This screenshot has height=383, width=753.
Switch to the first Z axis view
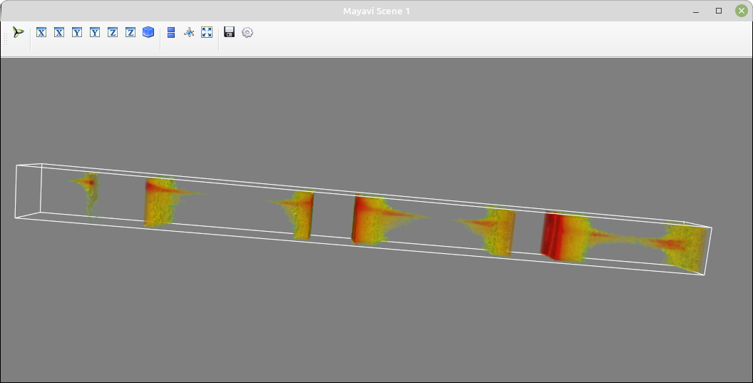[x=113, y=32]
